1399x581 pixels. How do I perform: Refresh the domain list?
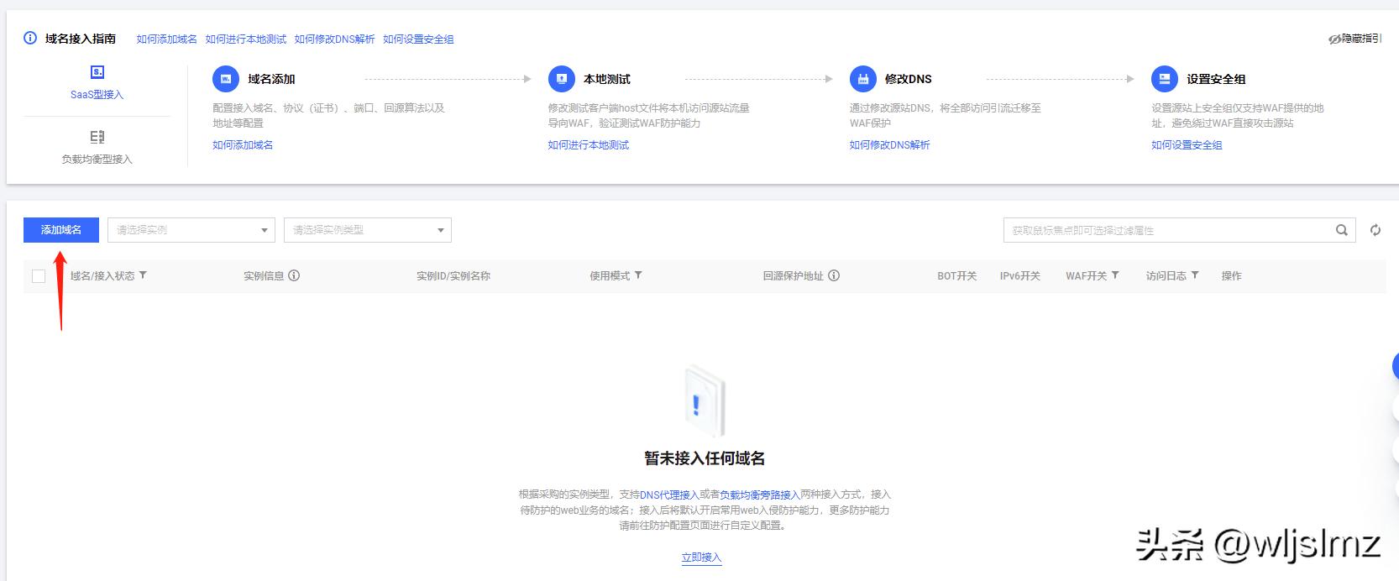pyautogui.click(x=1375, y=230)
